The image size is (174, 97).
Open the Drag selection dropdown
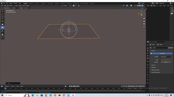(27, 8)
